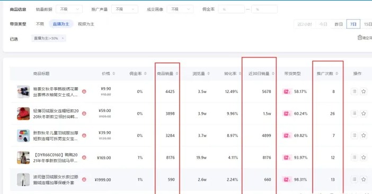Open product title 轻薄羽绒服女连帽短款
Viewport: 372px width, 194px height.
tap(56, 114)
